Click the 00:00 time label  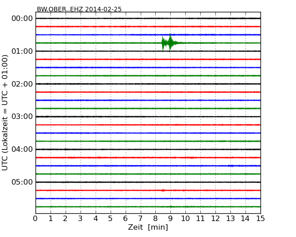[22, 19]
